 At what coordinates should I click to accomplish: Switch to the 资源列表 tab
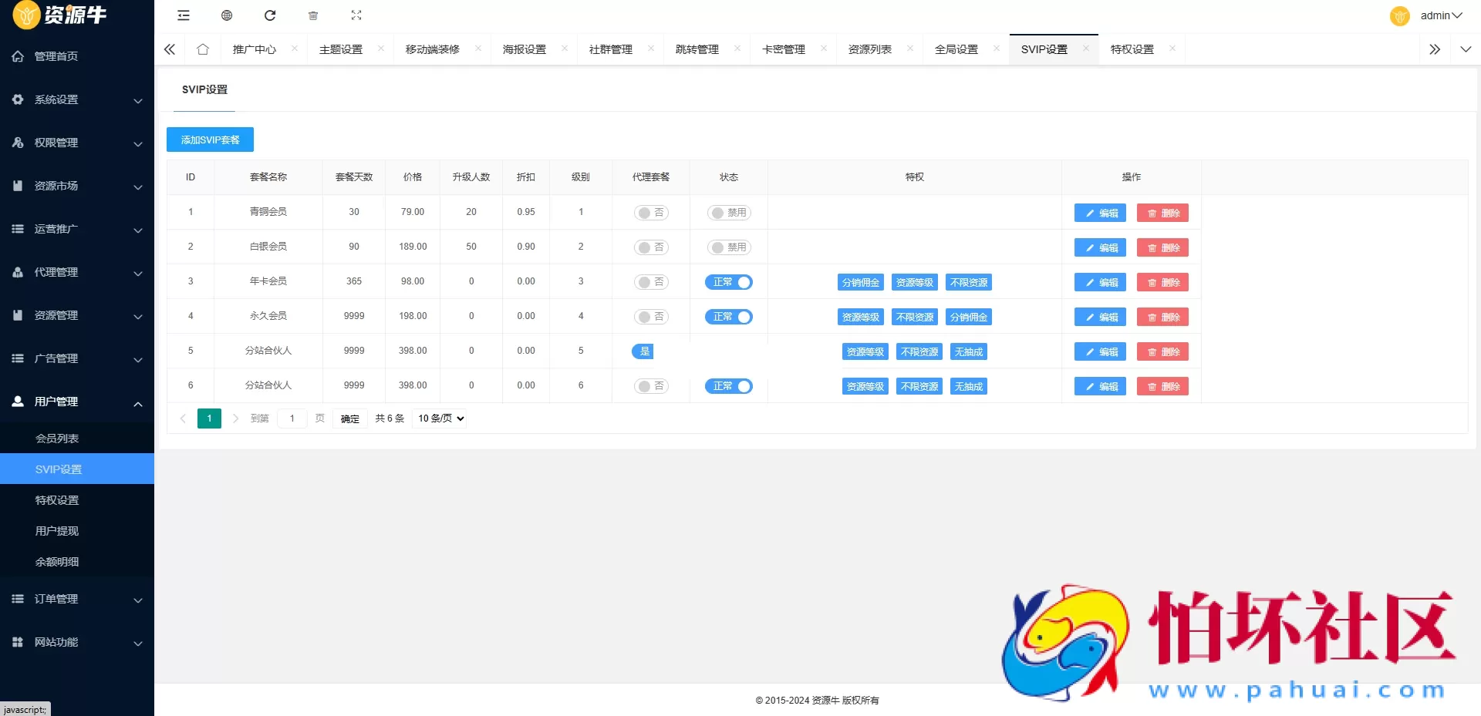[870, 49]
